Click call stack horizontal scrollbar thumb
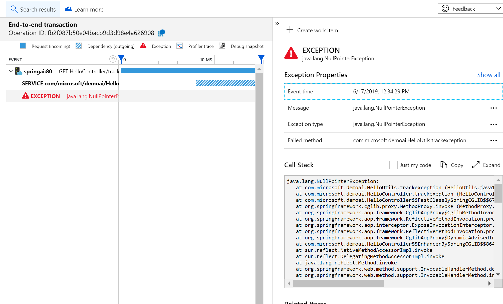This screenshot has width=503, height=304. point(338,283)
